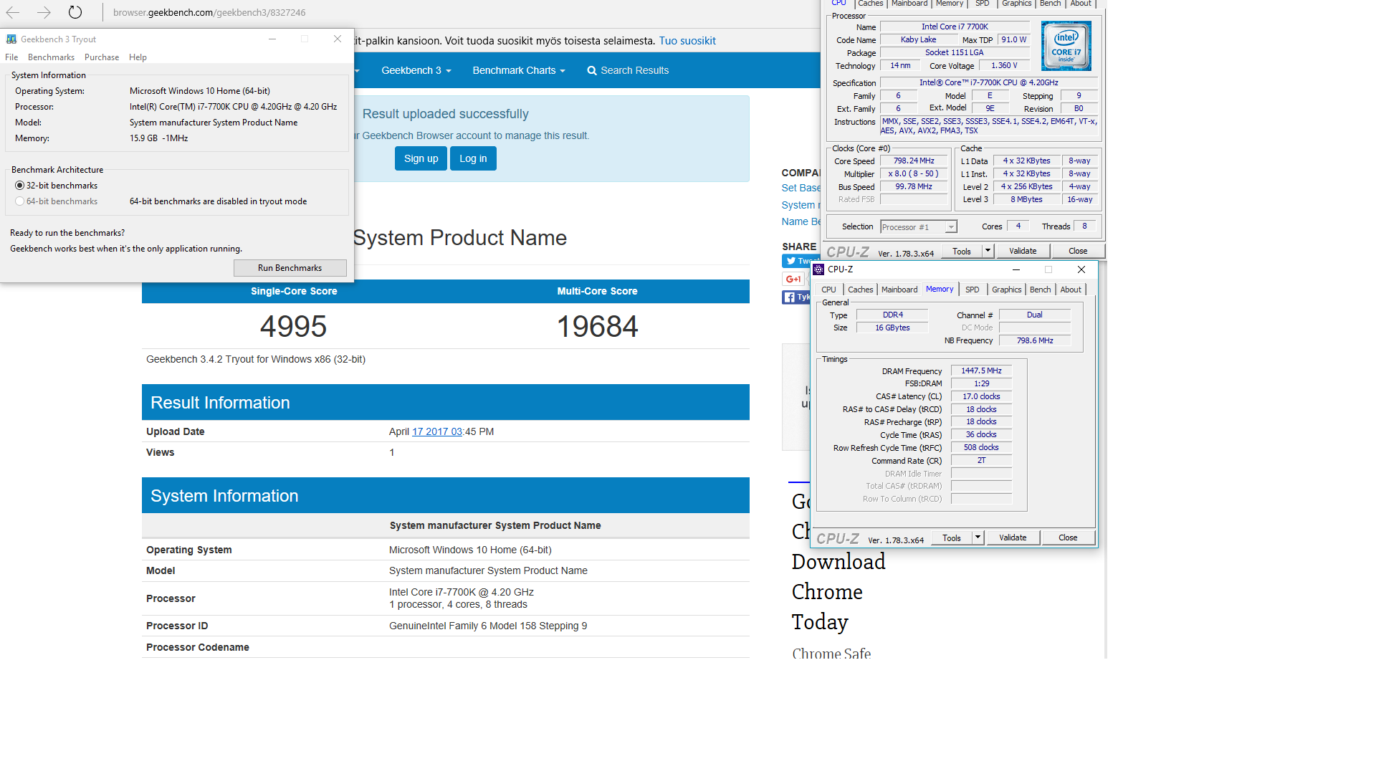Screen dimensions: 1376x774
Task: Select the 64-bit benchmarks radio button
Action: coord(19,201)
